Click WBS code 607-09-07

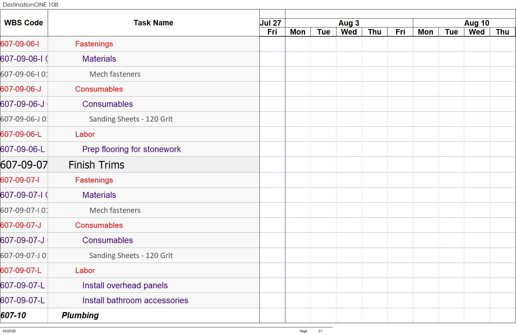(24, 165)
